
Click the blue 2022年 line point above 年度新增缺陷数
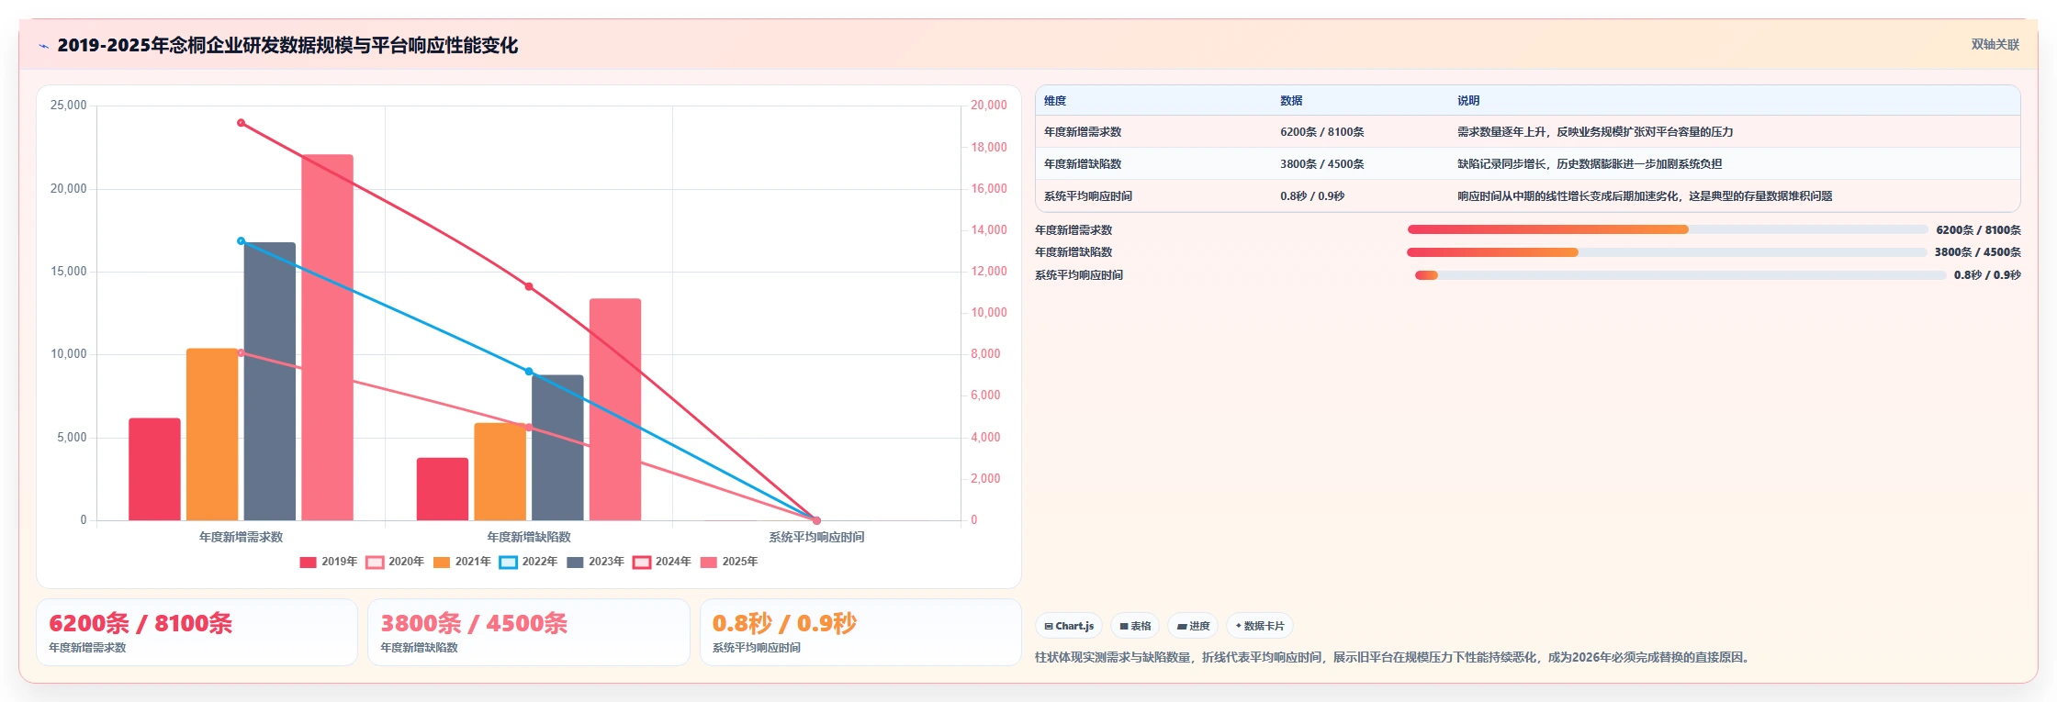529,372
